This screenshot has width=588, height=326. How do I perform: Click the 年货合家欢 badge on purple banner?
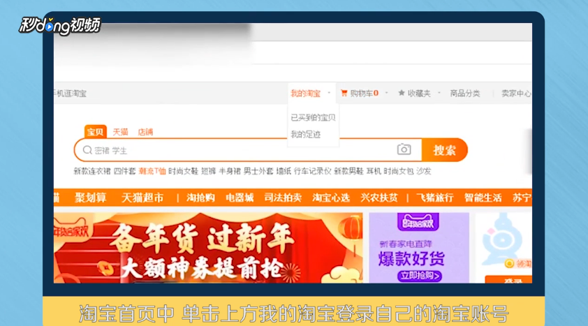(418, 222)
